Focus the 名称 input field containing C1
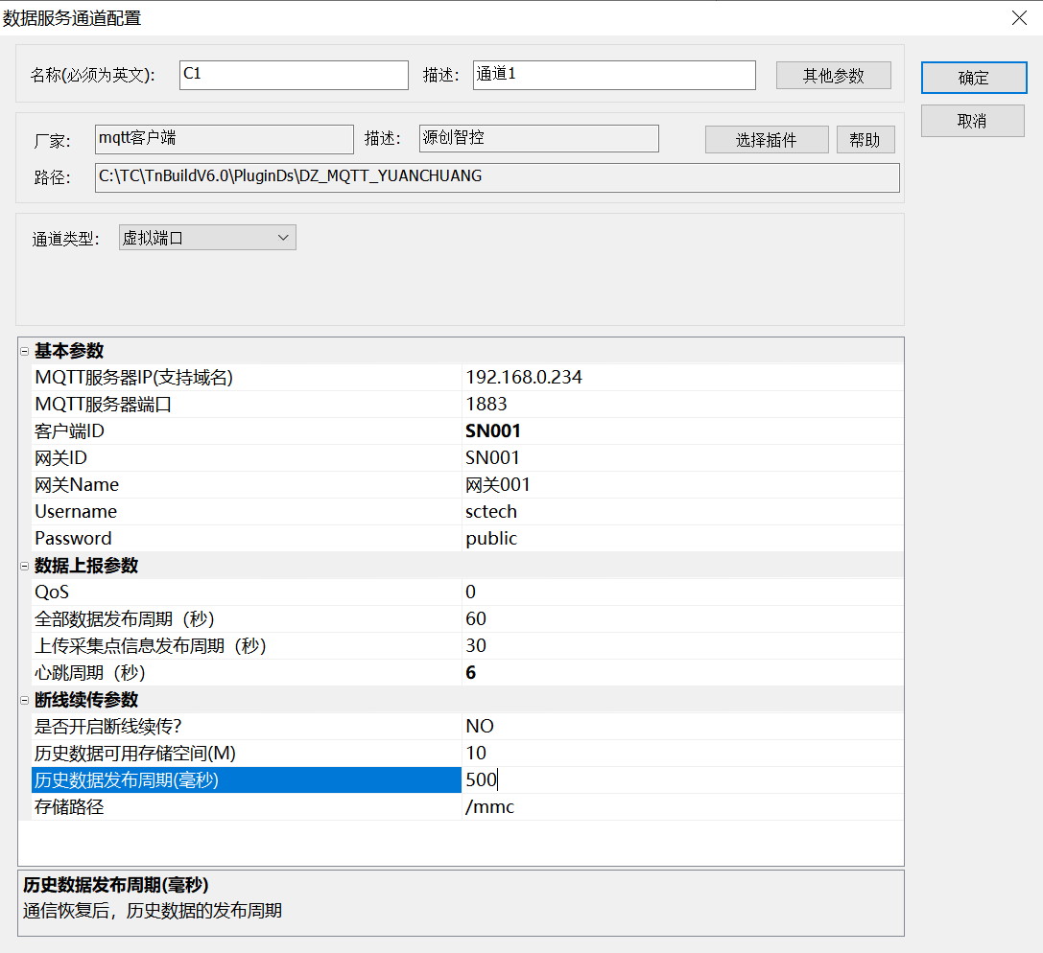The image size is (1043, 953). point(294,75)
